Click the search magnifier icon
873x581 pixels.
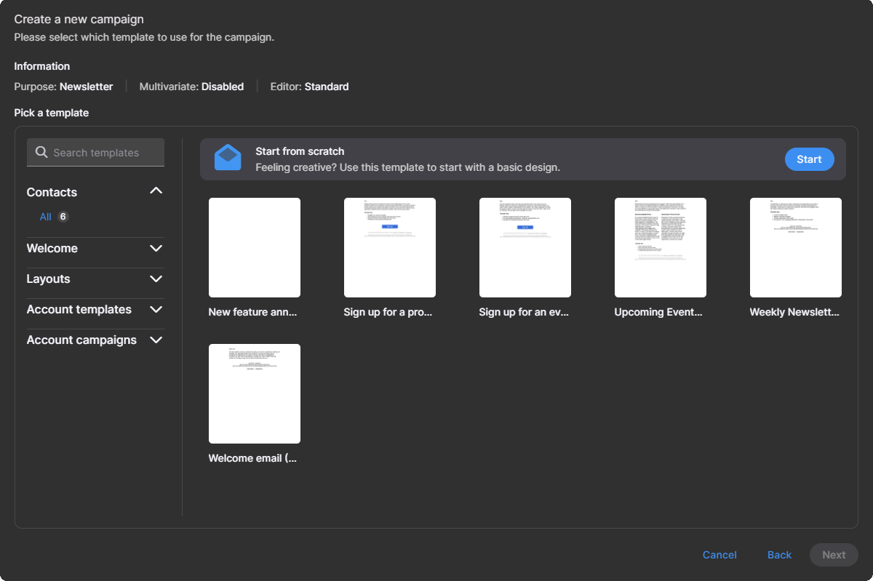[42, 152]
